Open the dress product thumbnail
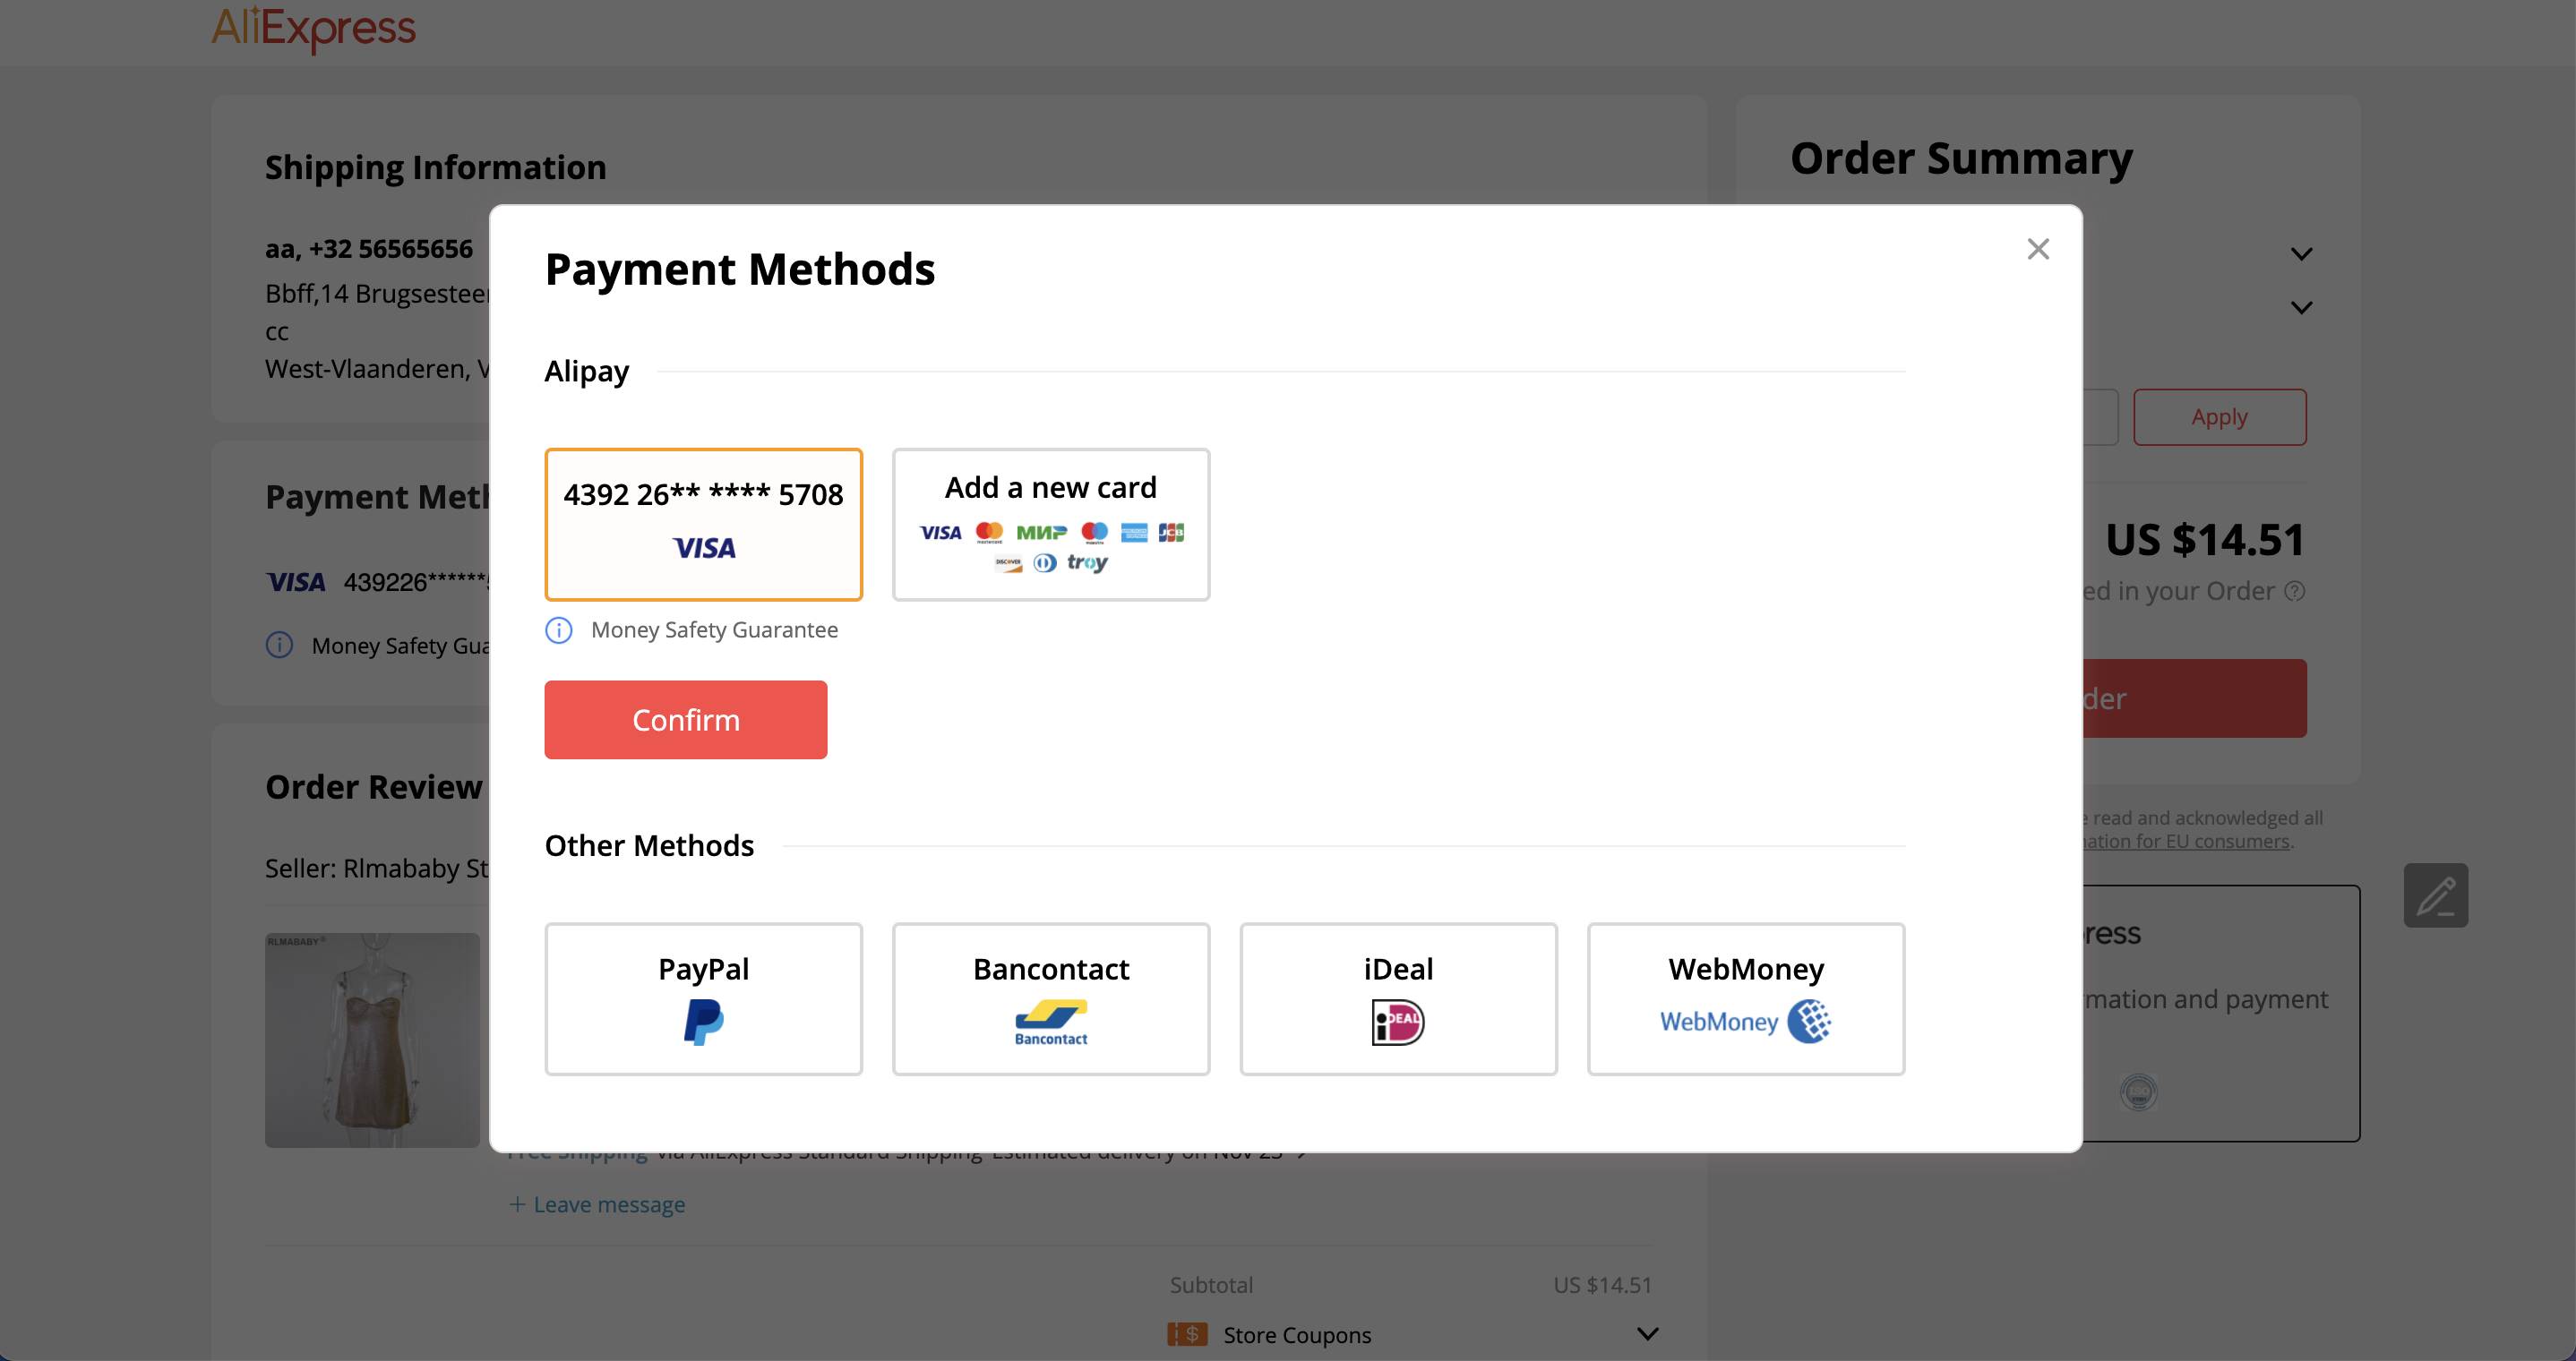Screen dimensions: 2576x1361 point(372,1040)
